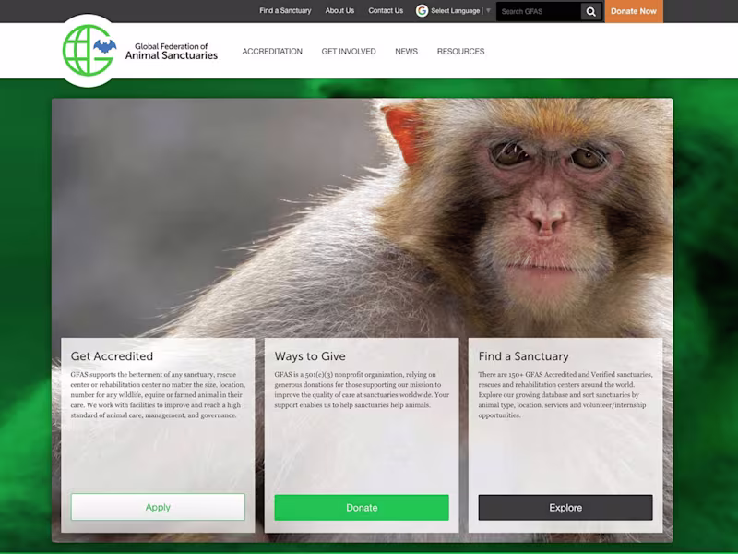This screenshot has height=554, width=738.
Task: Open the Get Involved menu
Action: [x=348, y=52]
